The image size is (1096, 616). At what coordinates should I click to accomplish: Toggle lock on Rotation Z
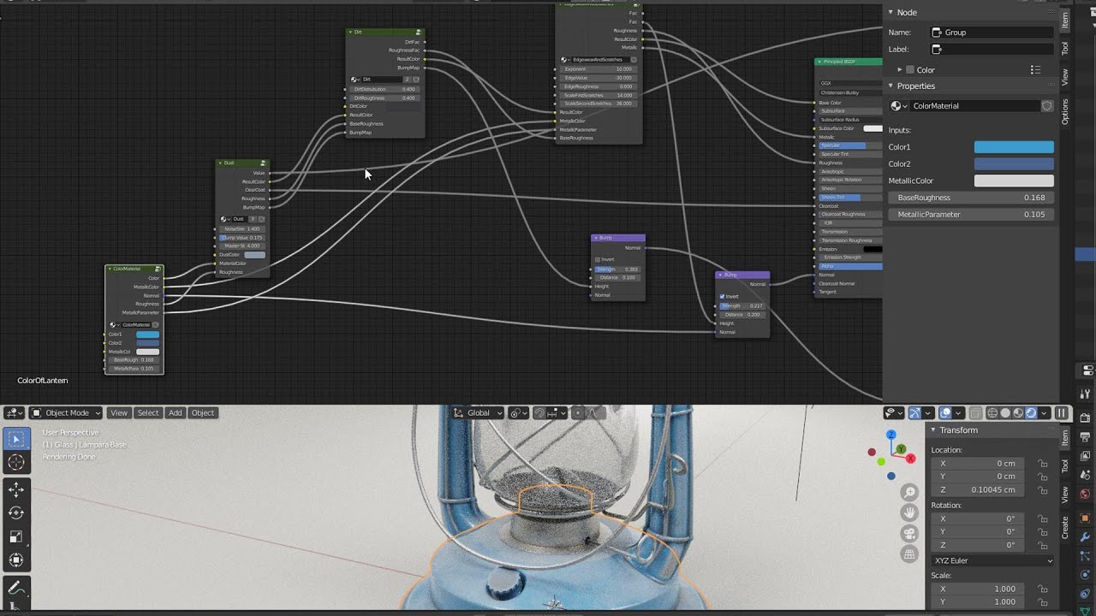(x=1042, y=545)
